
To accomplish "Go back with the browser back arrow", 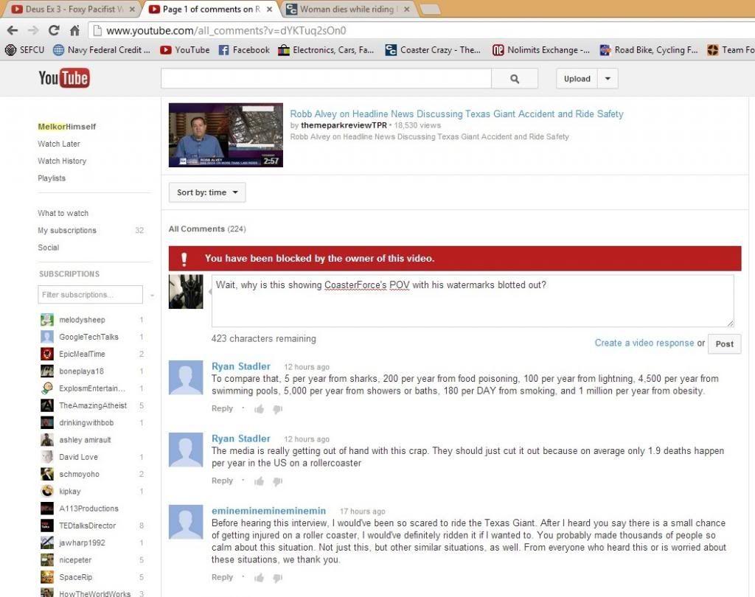I will point(13,30).
